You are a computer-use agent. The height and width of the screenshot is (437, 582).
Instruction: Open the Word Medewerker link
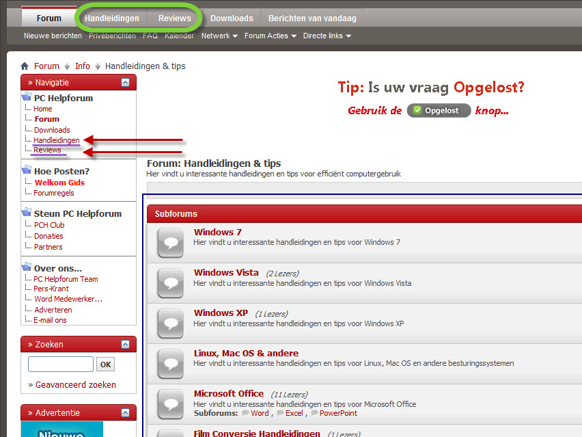68,299
